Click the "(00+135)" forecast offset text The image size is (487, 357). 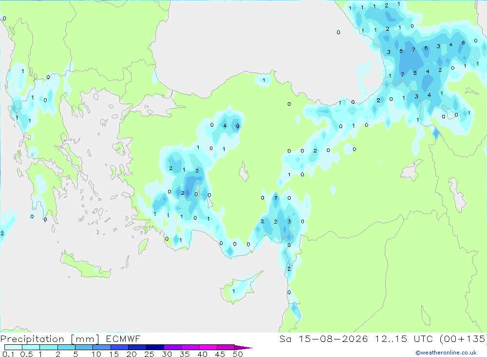click(x=463, y=338)
